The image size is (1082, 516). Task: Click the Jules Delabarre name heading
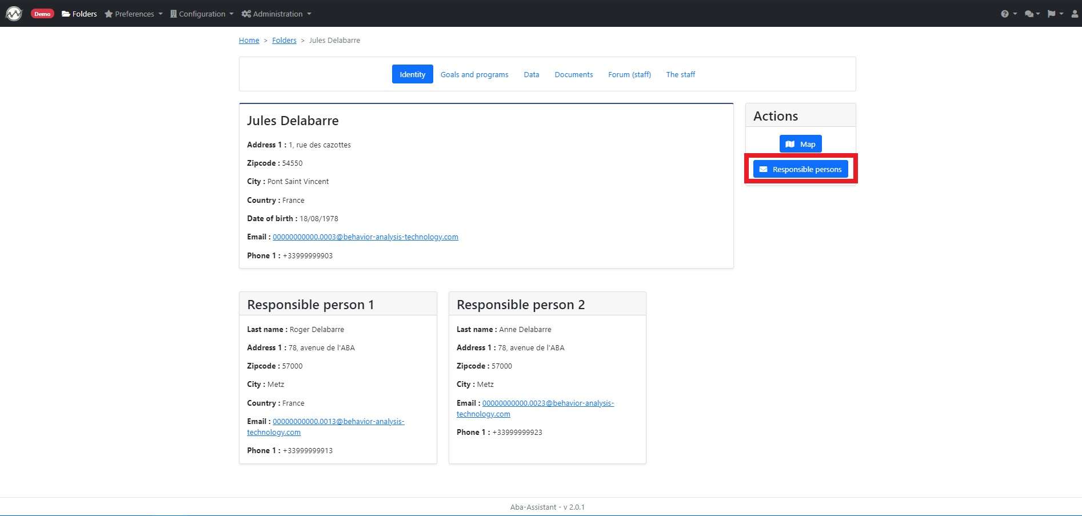click(x=293, y=121)
